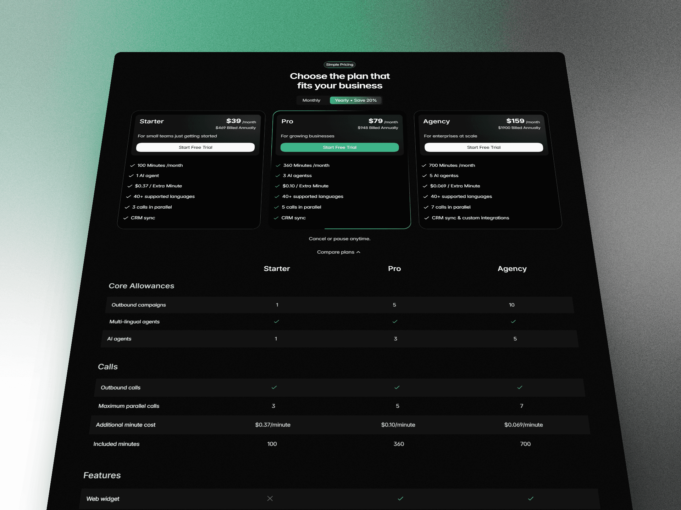The width and height of the screenshot is (681, 510).
Task: Switch billing to Monthly
Action: pyautogui.click(x=311, y=100)
